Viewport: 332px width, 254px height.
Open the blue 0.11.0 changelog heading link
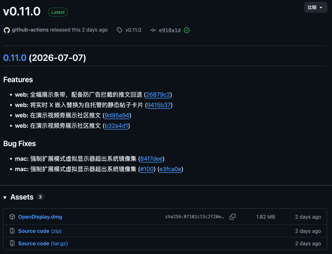15,58
